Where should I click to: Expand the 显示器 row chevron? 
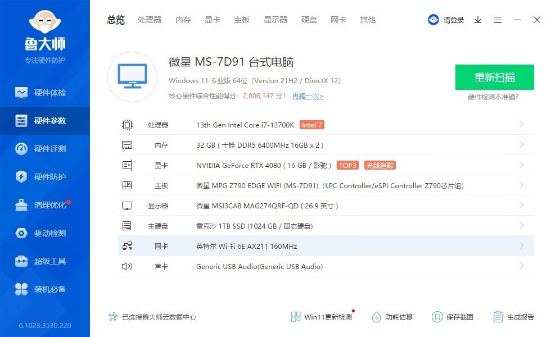(522, 205)
